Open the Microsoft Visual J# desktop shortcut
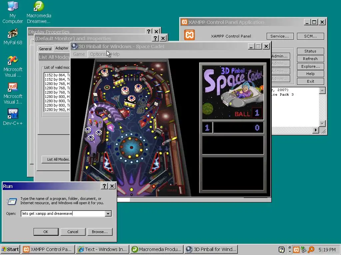This screenshot has width=341, height=255. tap(13, 93)
